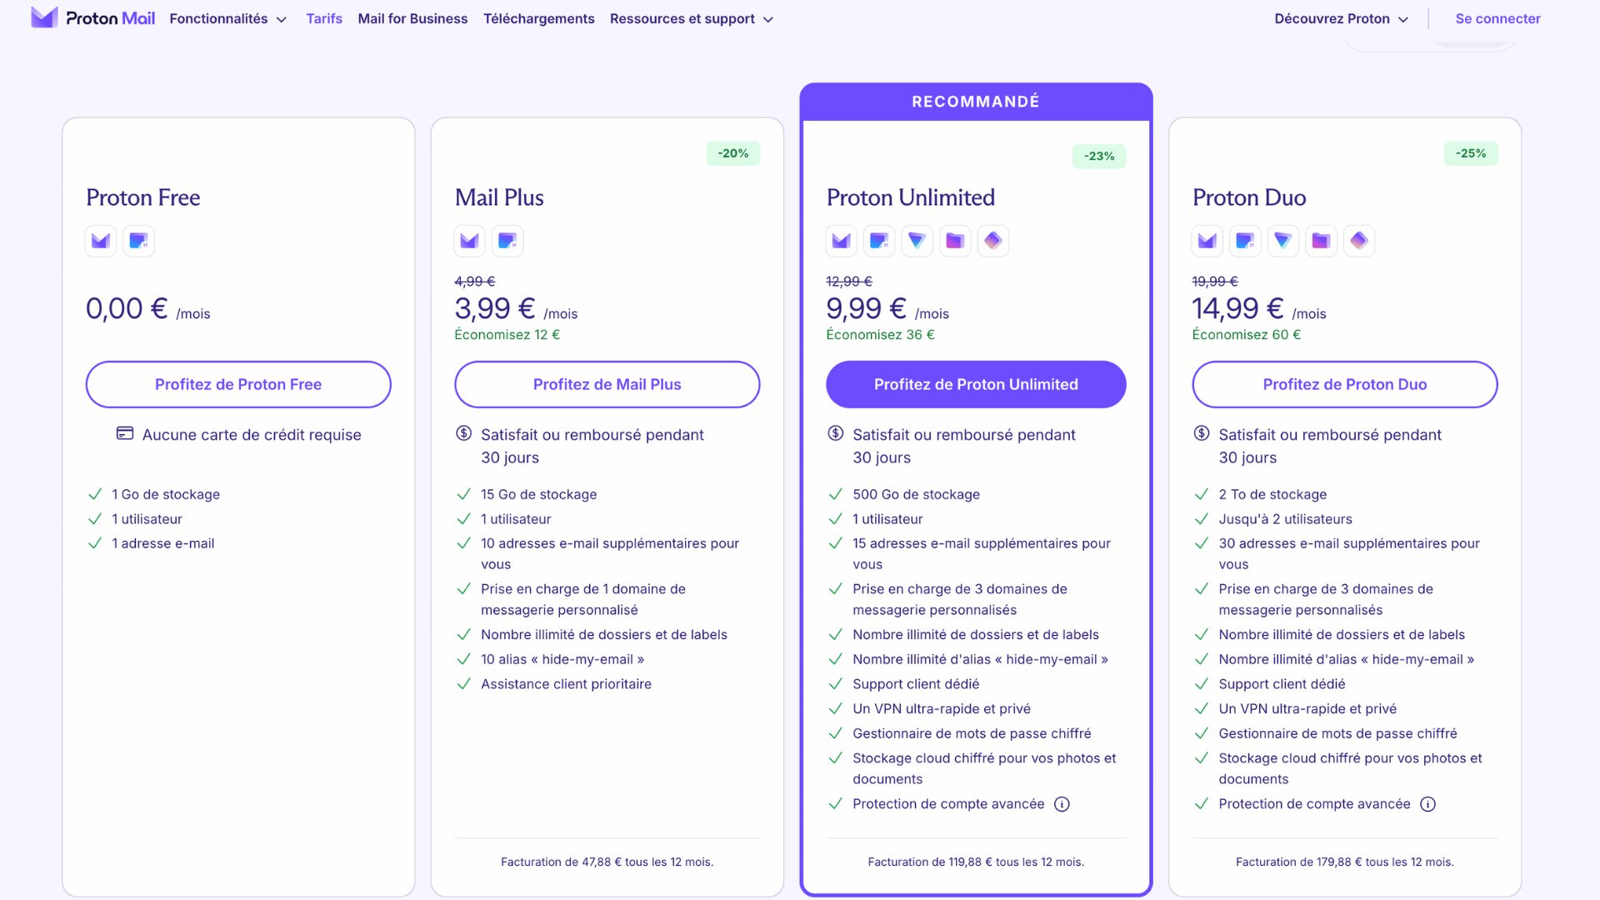The width and height of the screenshot is (1600, 900).
Task: Click the Se connecter link
Action: point(1497,18)
